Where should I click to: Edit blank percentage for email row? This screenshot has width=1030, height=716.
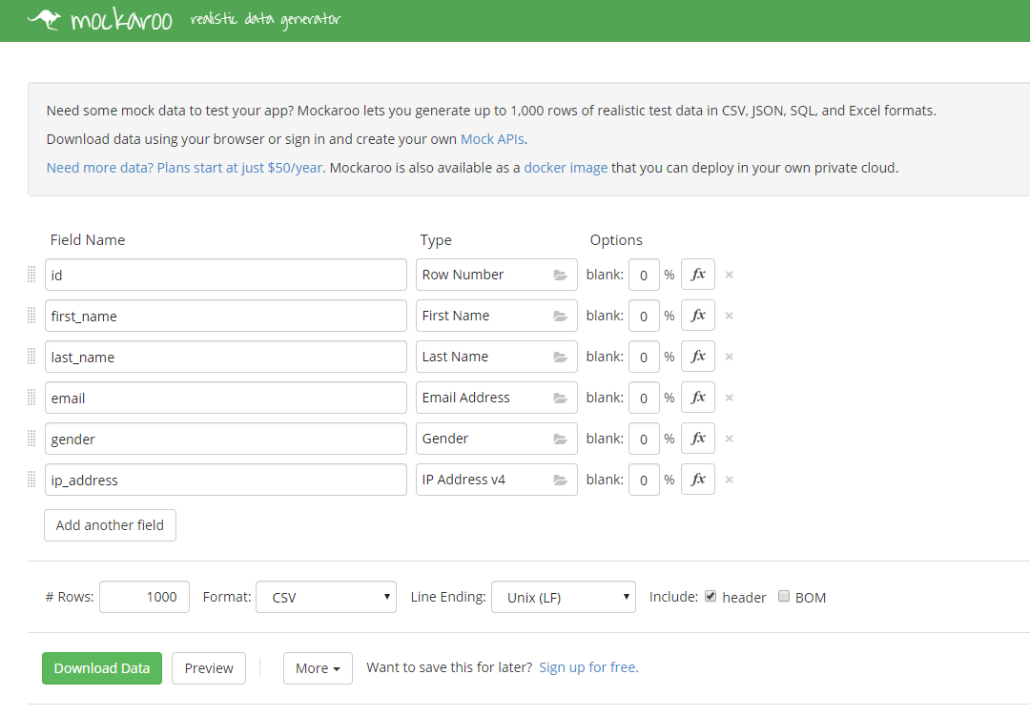click(x=644, y=399)
